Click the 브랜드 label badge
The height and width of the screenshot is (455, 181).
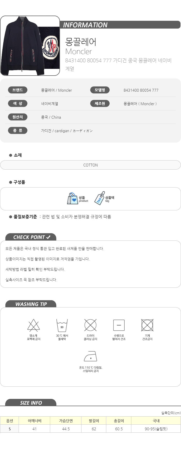click(x=18, y=90)
